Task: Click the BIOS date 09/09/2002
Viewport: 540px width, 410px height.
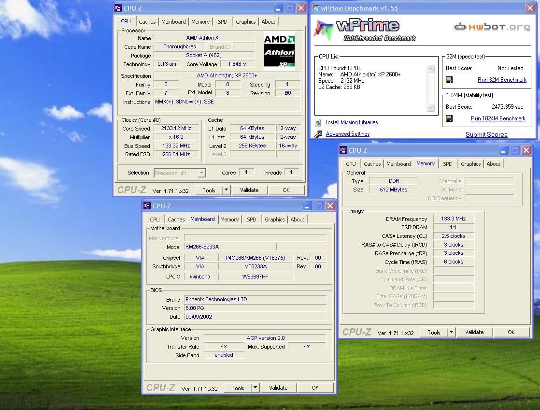Action: point(255,317)
